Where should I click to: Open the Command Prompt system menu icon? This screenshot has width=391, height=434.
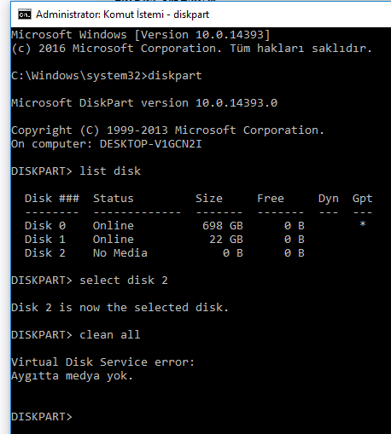tap(25, 14)
